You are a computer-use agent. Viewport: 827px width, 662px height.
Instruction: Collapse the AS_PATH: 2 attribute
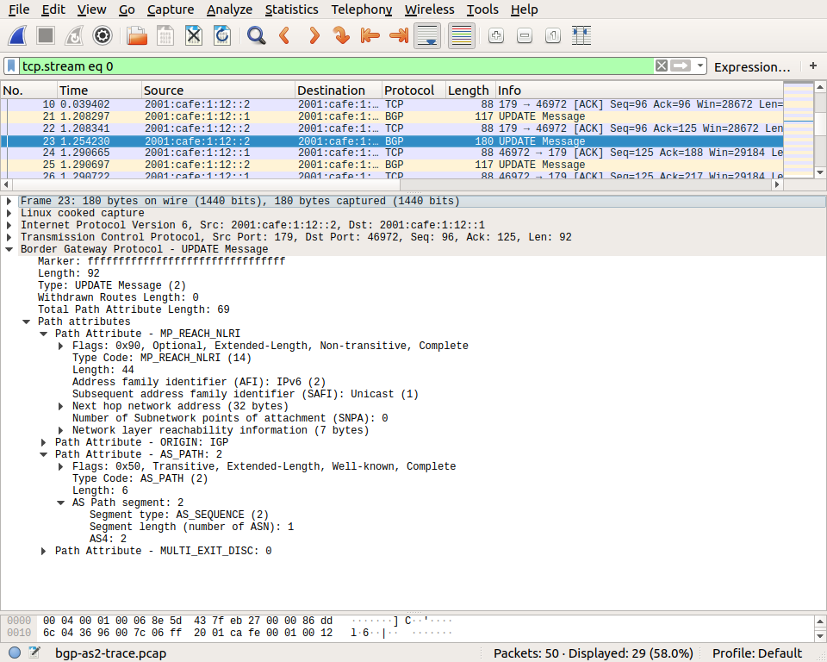coord(44,454)
